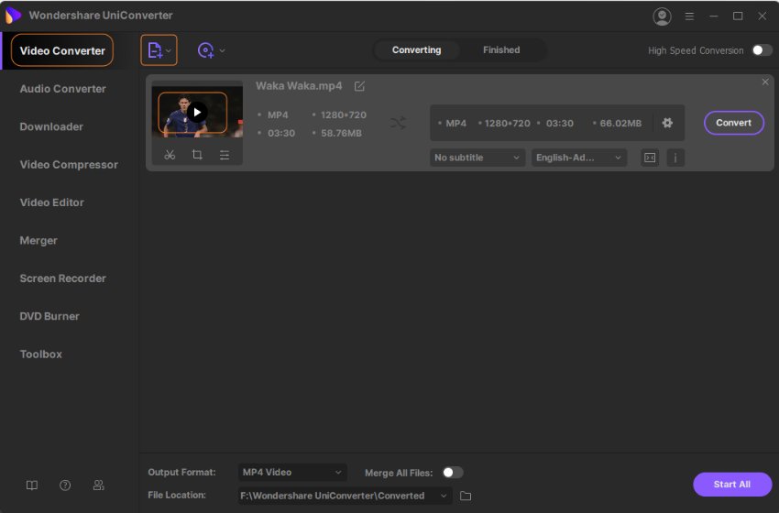779x513 pixels.
Task: Click the Waka Waka.mp4 file name
Action: tap(299, 86)
